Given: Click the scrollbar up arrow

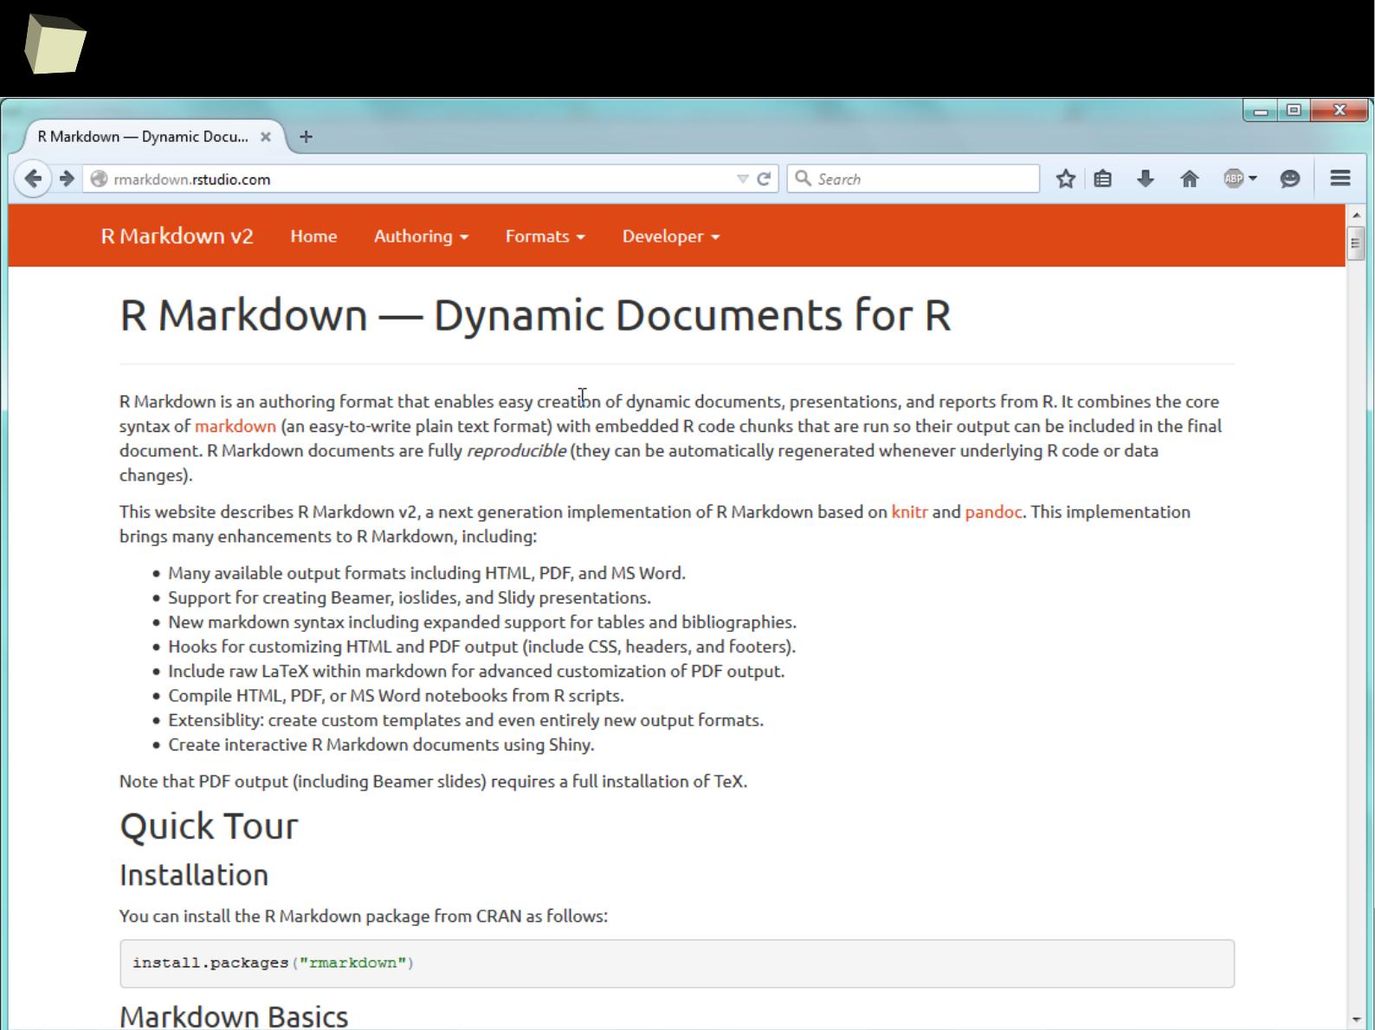Looking at the screenshot, I should point(1356,215).
